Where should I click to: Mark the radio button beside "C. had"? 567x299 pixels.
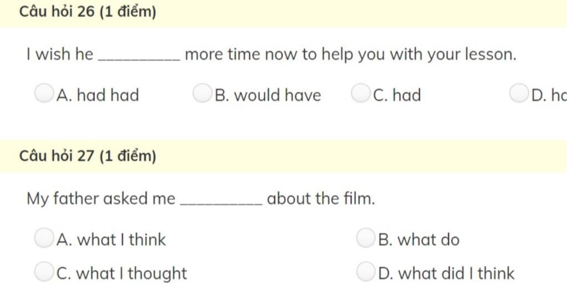click(360, 94)
